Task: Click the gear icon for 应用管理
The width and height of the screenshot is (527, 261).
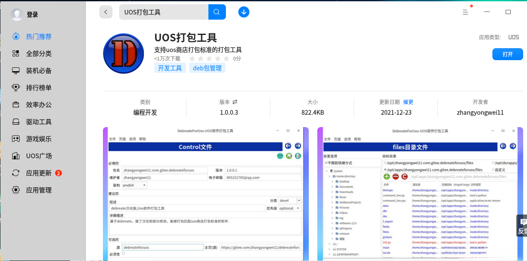Action: [x=16, y=190]
